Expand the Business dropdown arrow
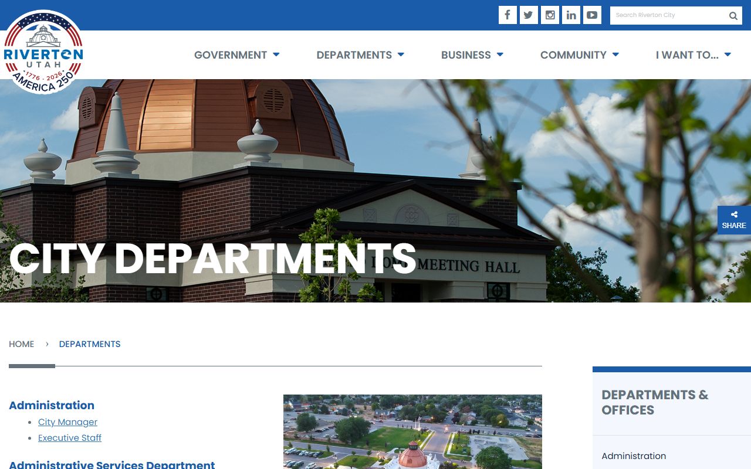 500,55
